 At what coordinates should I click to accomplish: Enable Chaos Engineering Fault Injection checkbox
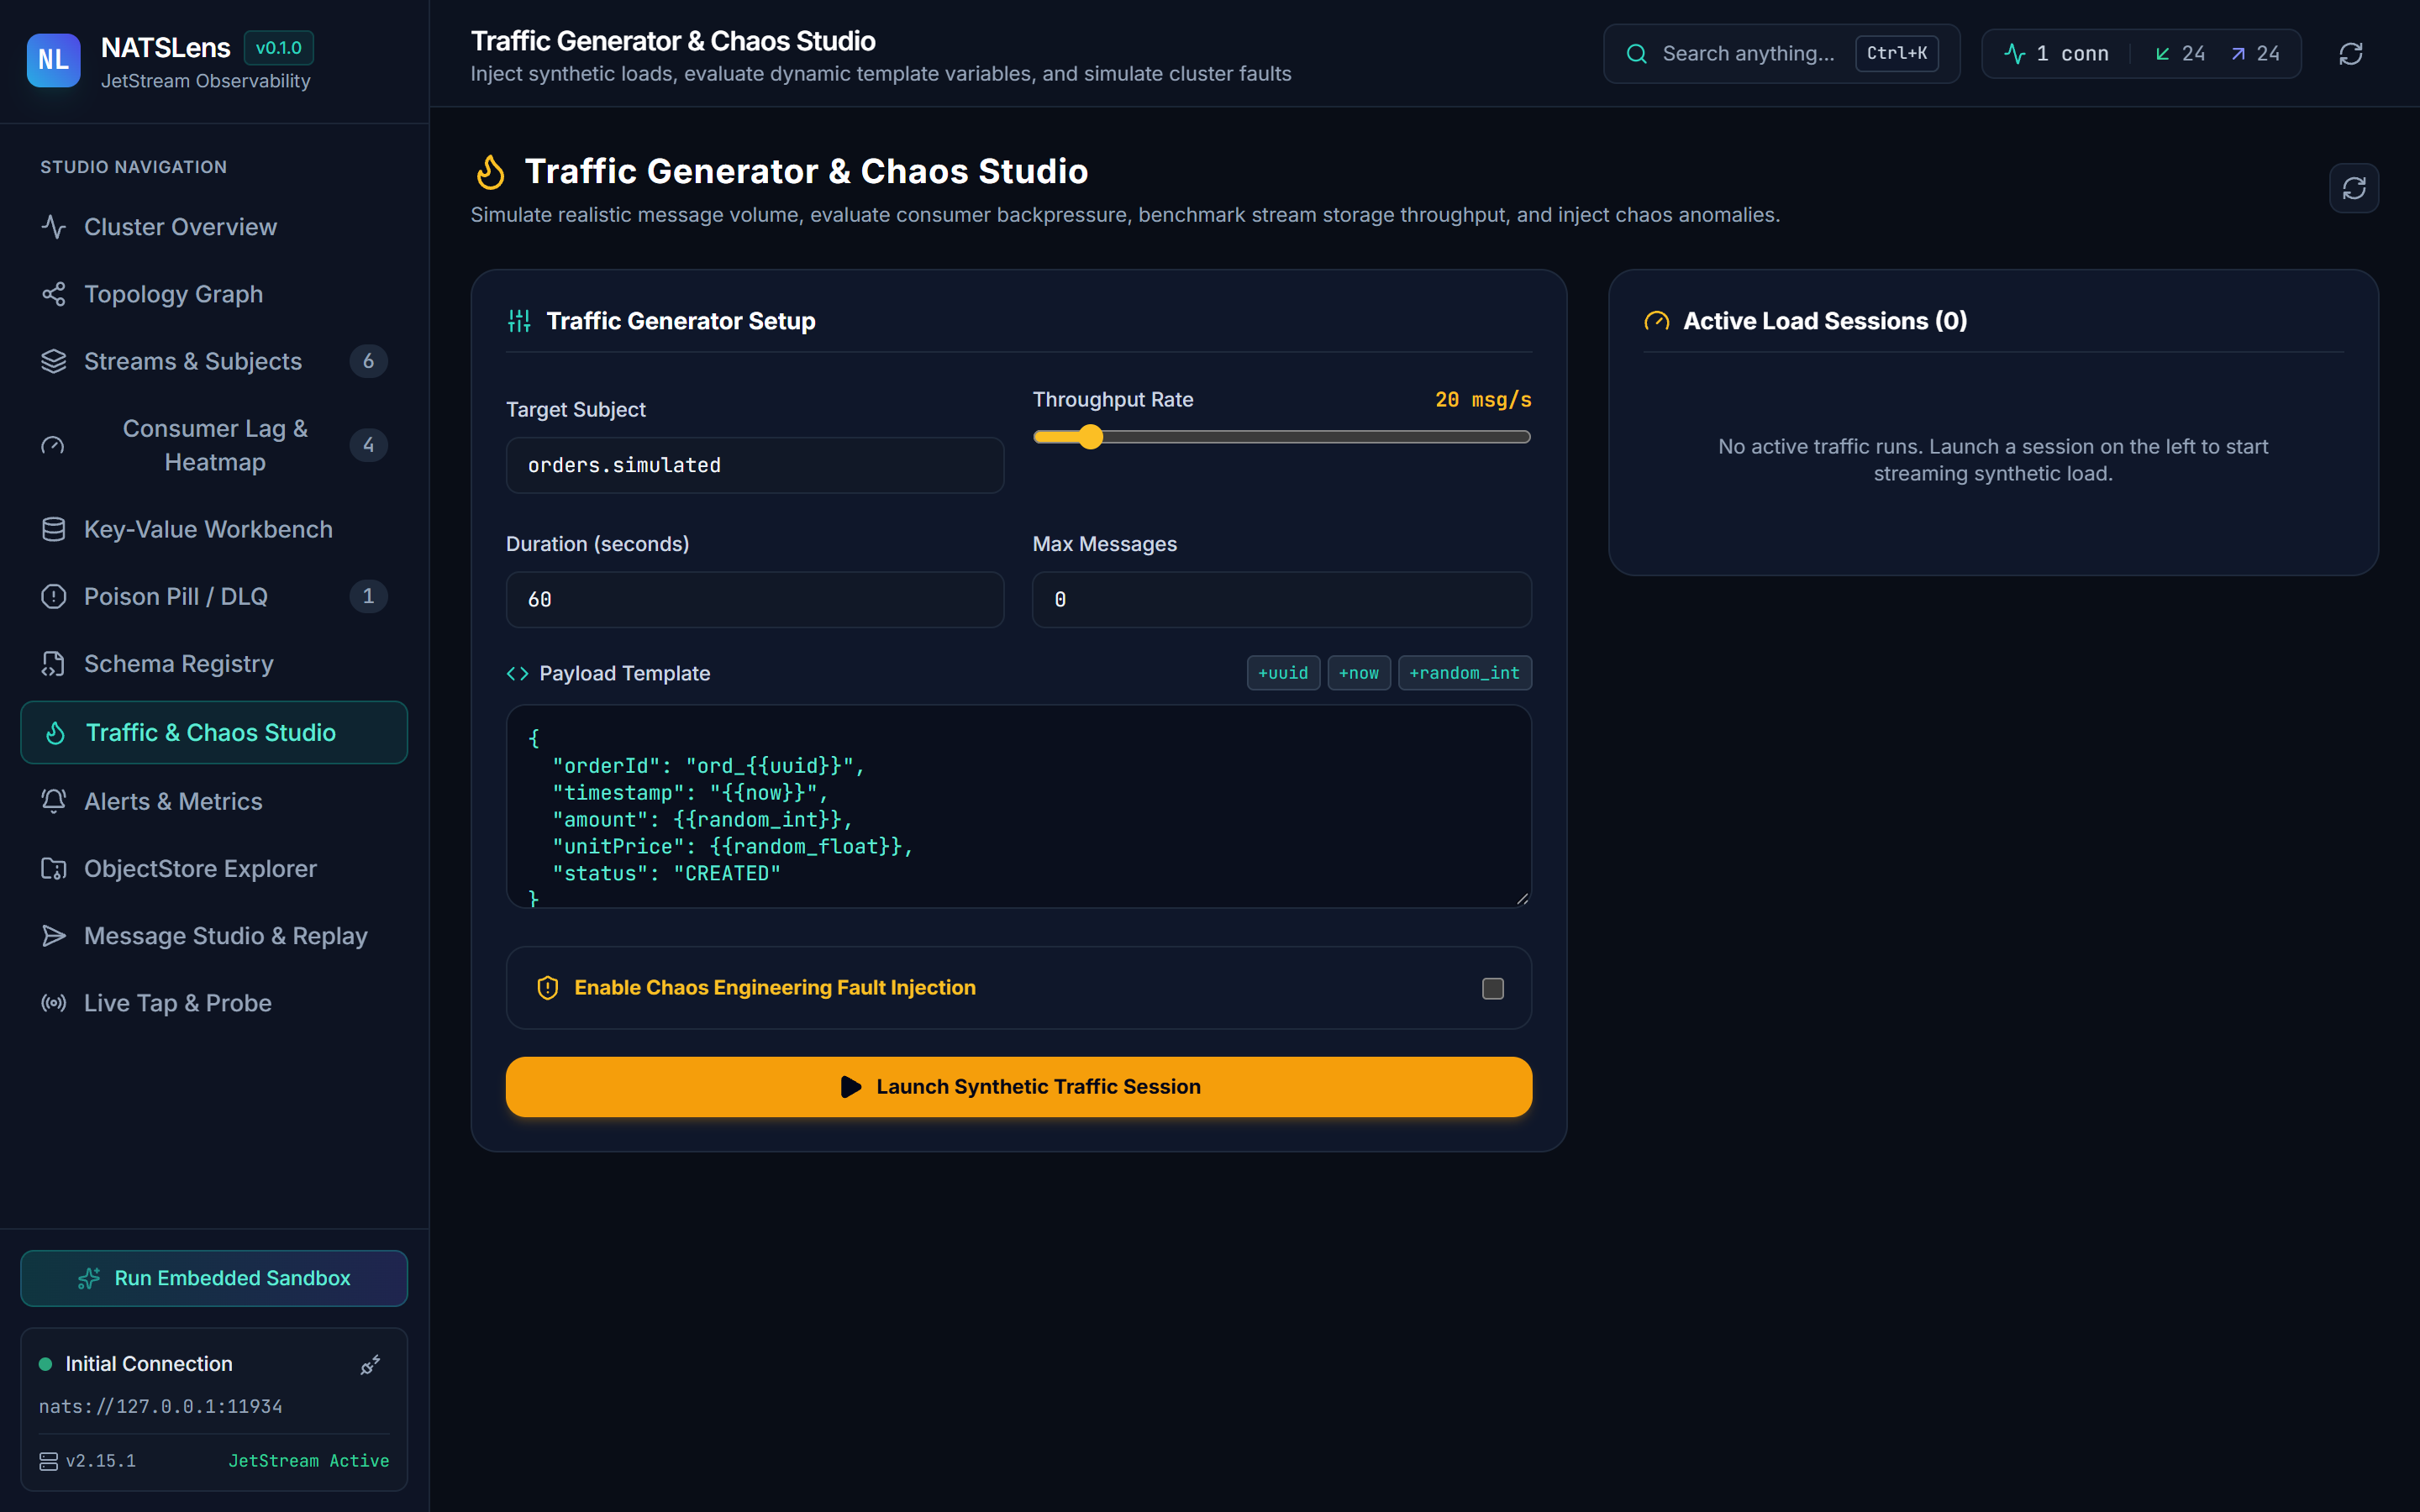1492,989
